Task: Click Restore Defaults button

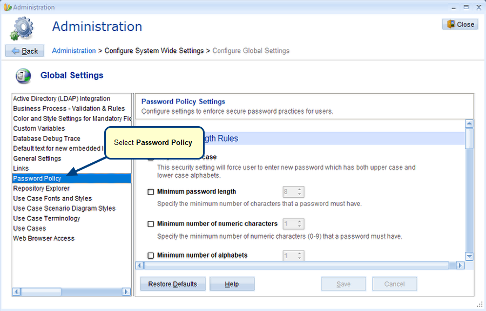Action: (172, 284)
